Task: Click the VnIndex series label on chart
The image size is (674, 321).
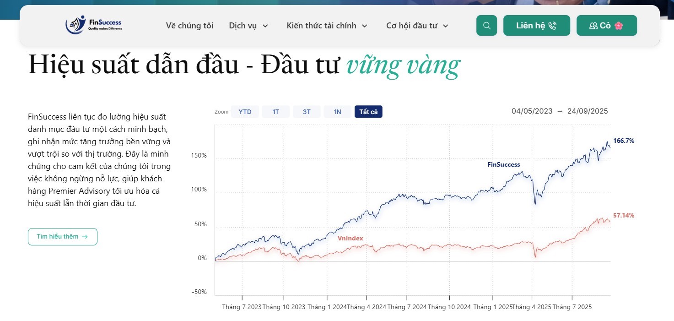Action: (350, 238)
